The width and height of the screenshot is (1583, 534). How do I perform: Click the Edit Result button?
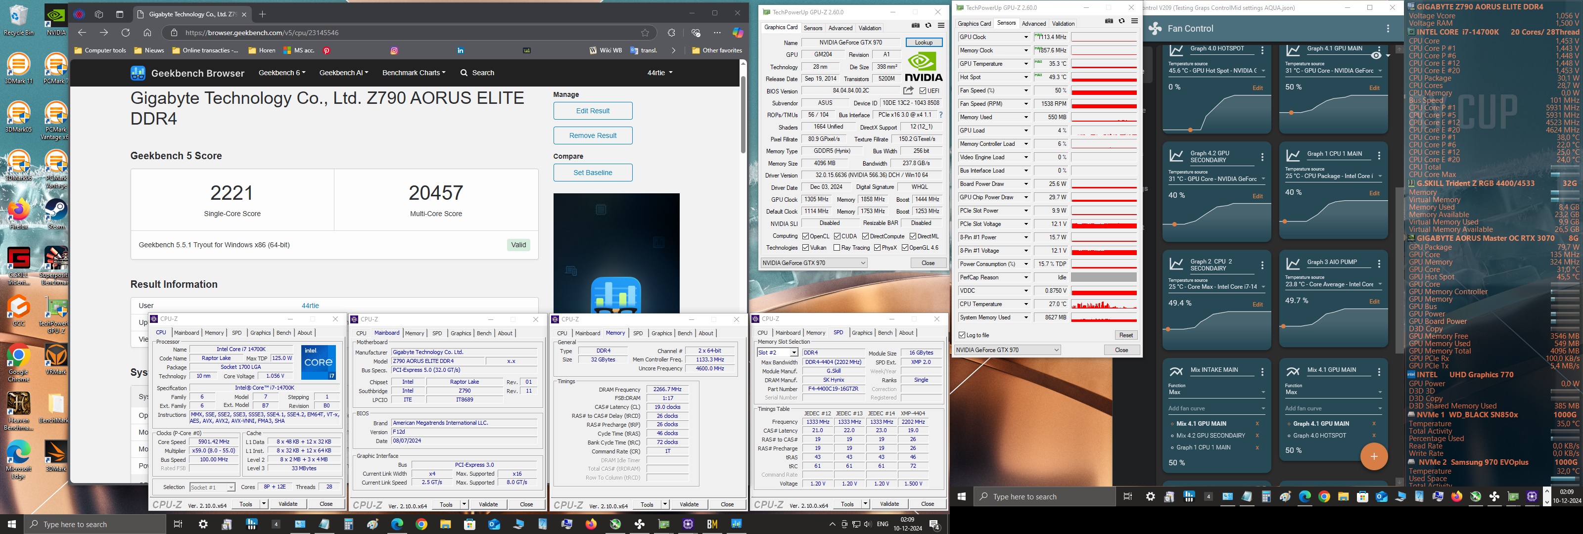[x=593, y=111]
